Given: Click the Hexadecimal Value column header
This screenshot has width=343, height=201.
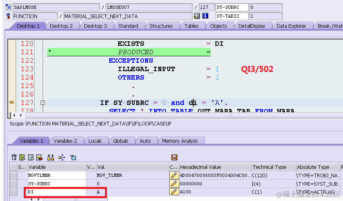Looking at the screenshot, I should tap(215, 167).
